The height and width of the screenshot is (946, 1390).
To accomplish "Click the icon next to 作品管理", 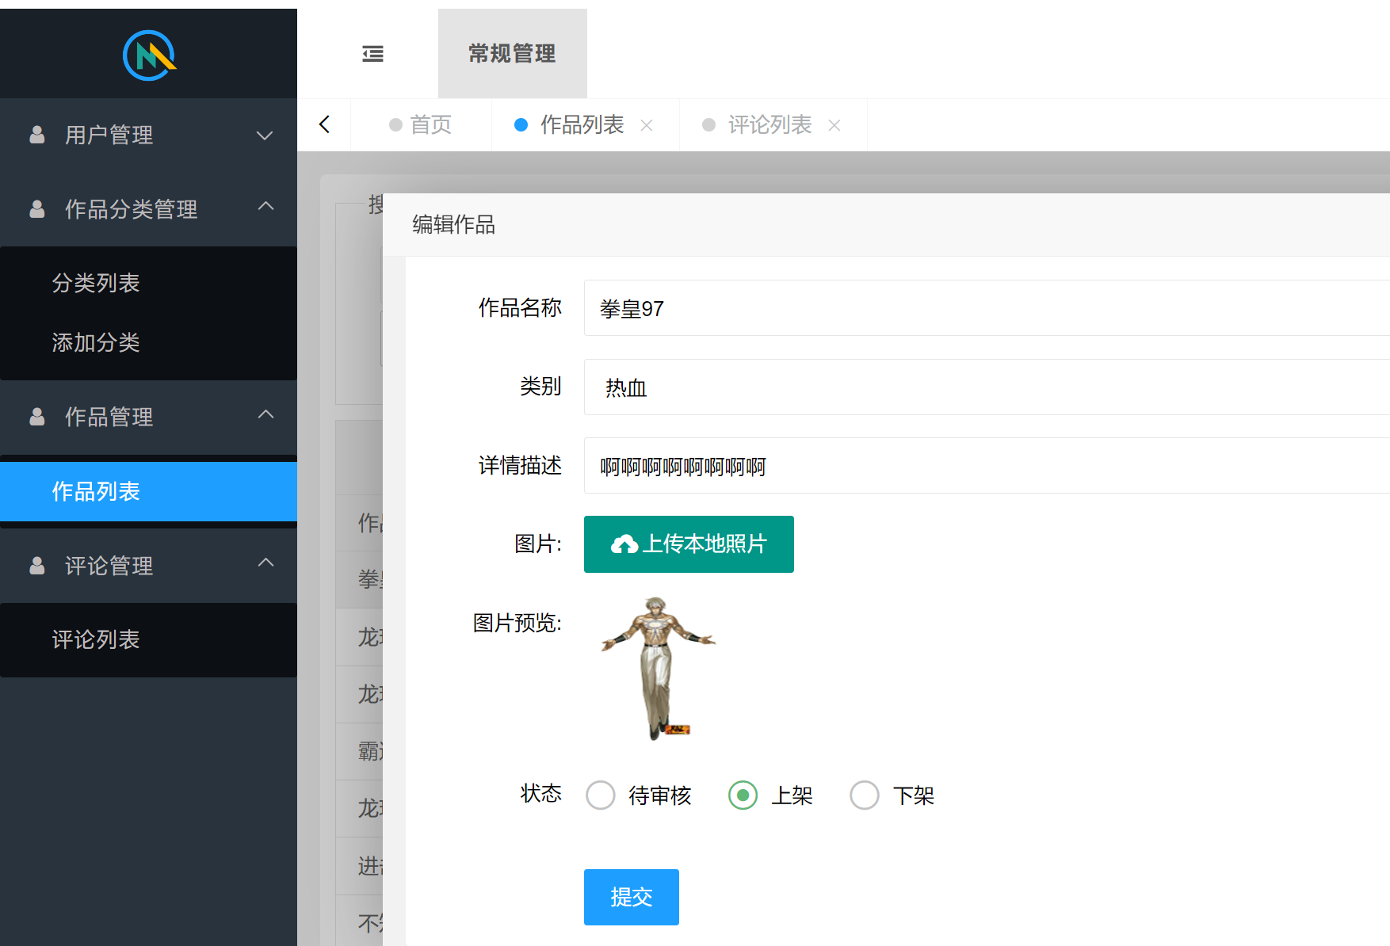I will coord(36,417).
